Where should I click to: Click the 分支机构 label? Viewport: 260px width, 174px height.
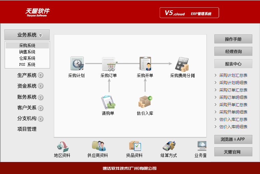tap(27, 118)
